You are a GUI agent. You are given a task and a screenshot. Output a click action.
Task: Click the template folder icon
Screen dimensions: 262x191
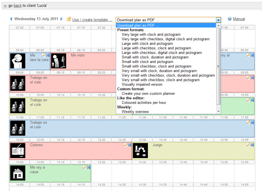(x=68, y=19)
